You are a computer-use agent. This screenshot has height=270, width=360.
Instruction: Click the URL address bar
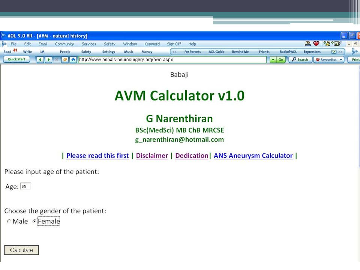click(172, 60)
